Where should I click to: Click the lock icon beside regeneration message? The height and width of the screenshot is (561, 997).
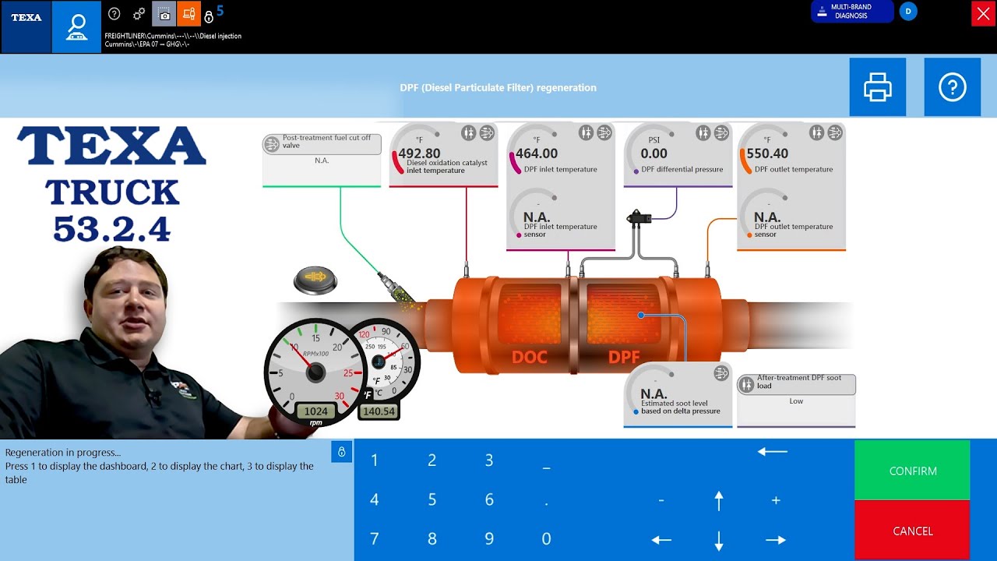click(341, 452)
